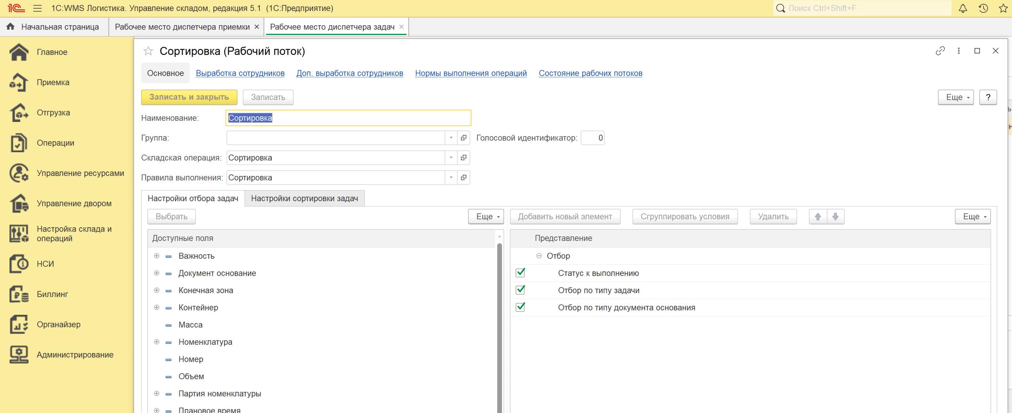Uncheck the Статус к выполнению filter
Viewport: 1012px width, 413px height.
[x=520, y=273]
